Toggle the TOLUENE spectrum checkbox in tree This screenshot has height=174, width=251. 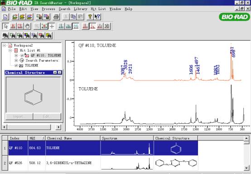pos(16,66)
